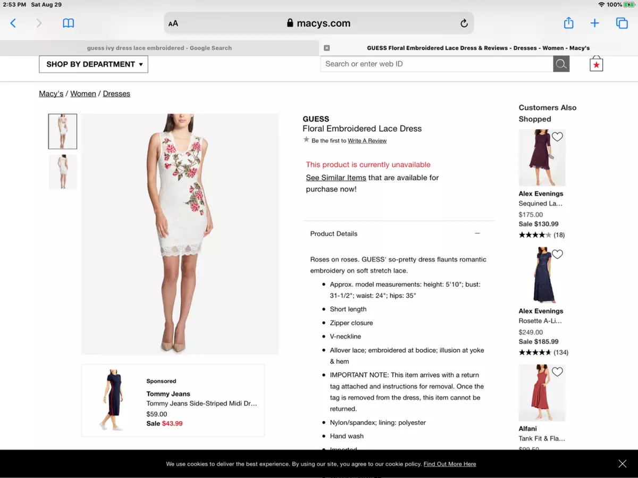
Task: Open the Shop By Department dropdown
Action: (94, 64)
